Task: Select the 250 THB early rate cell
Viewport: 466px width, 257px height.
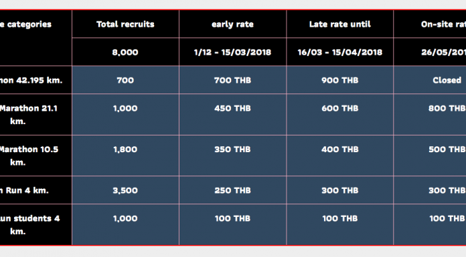Action: coord(233,190)
